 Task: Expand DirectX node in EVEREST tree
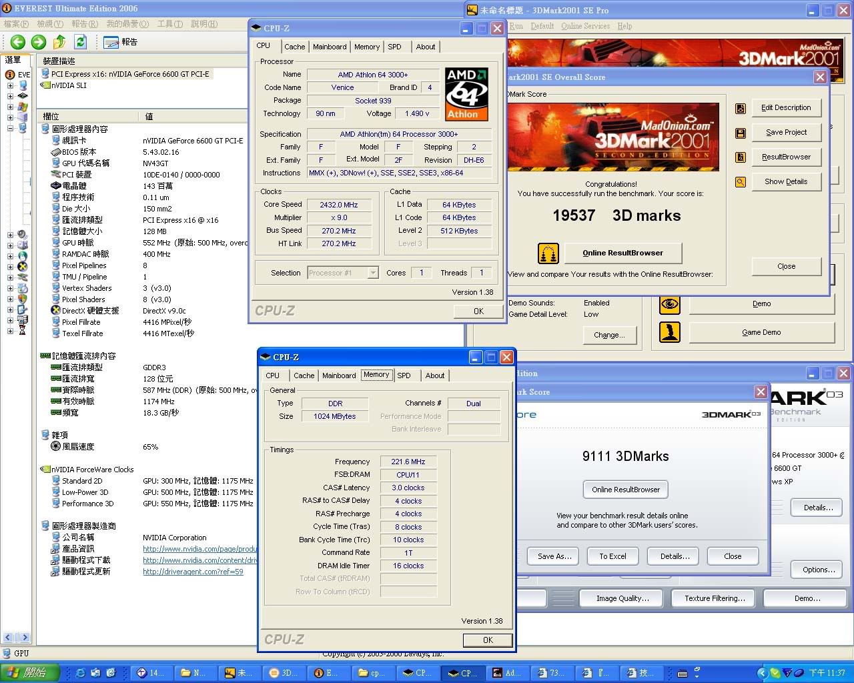[x=10, y=267]
